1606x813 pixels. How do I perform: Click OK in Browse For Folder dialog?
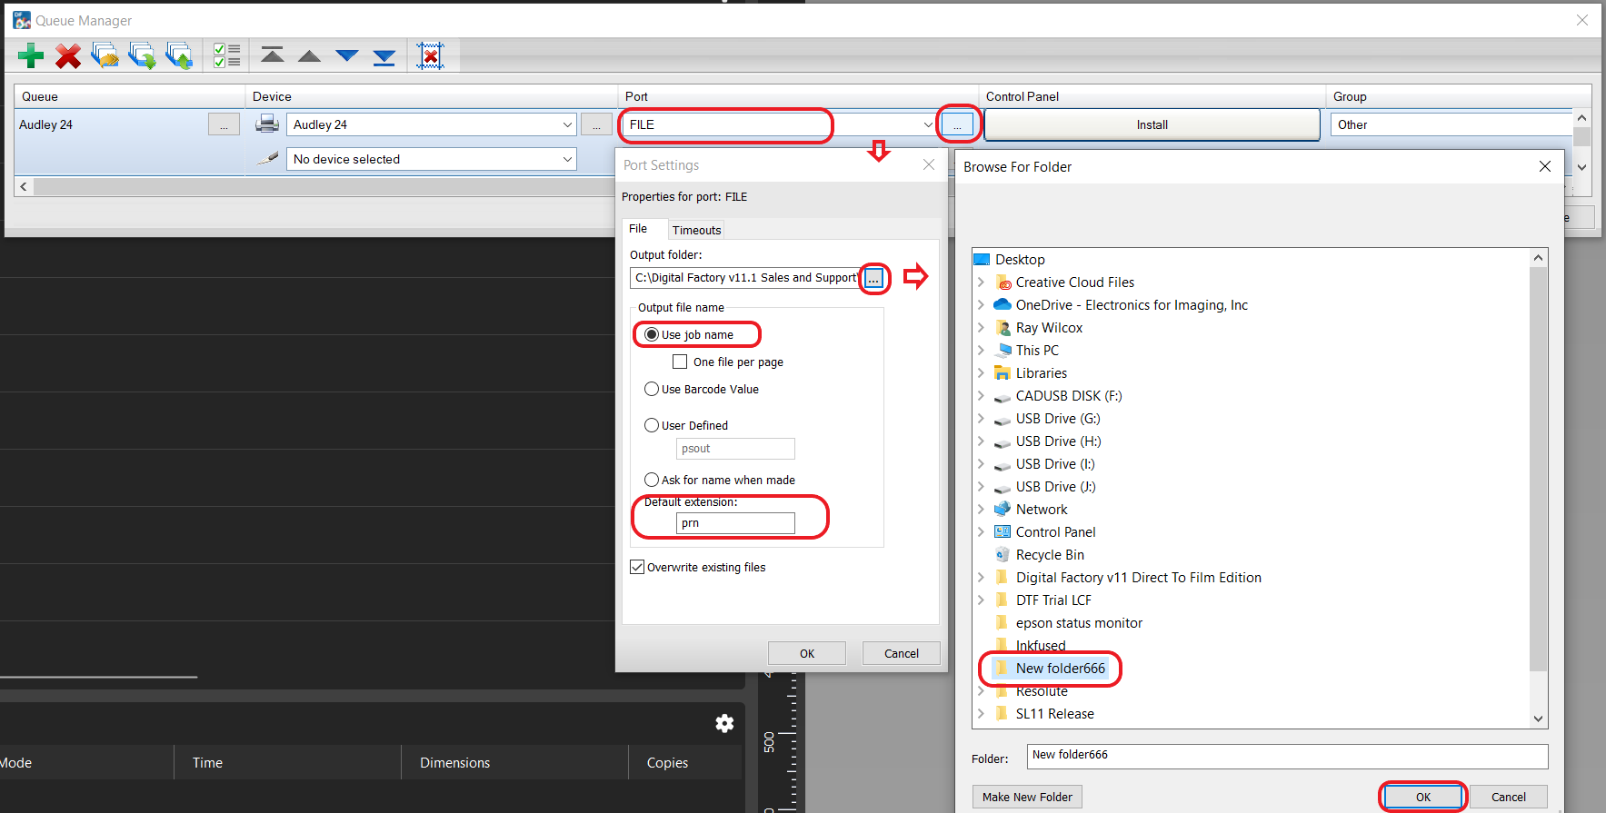1423,797
